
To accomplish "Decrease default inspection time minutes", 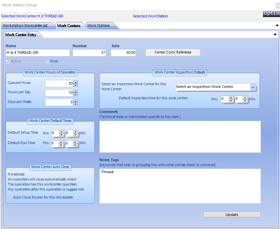I will tap(245, 101).
